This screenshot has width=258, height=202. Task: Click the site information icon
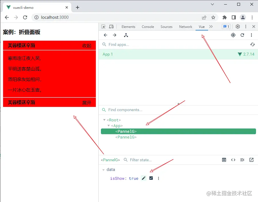click(x=36, y=17)
